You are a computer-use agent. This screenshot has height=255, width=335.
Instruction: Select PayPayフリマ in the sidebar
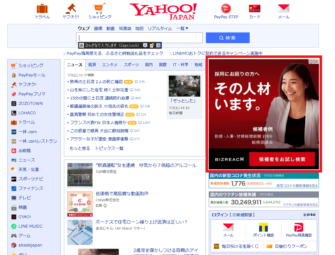pyautogui.click(x=32, y=94)
